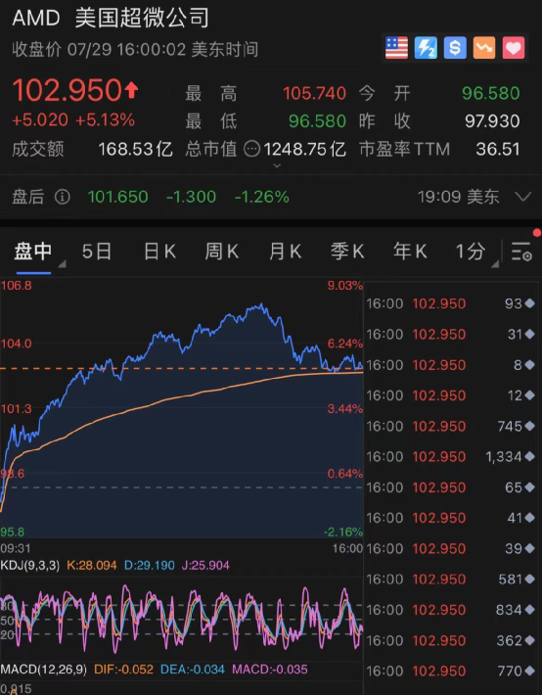This screenshot has width=542, height=695.
Task: Tap the 昨收 value 97.930
Action: 492,121
